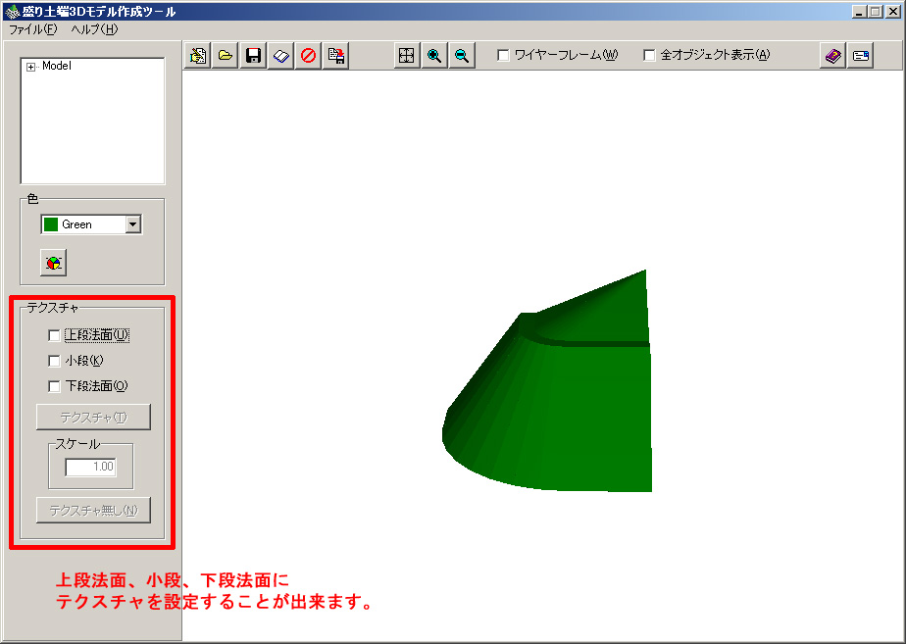This screenshot has height=644, width=906.
Task: Click the green color swatch in combo box
Action: pyautogui.click(x=51, y=224)
